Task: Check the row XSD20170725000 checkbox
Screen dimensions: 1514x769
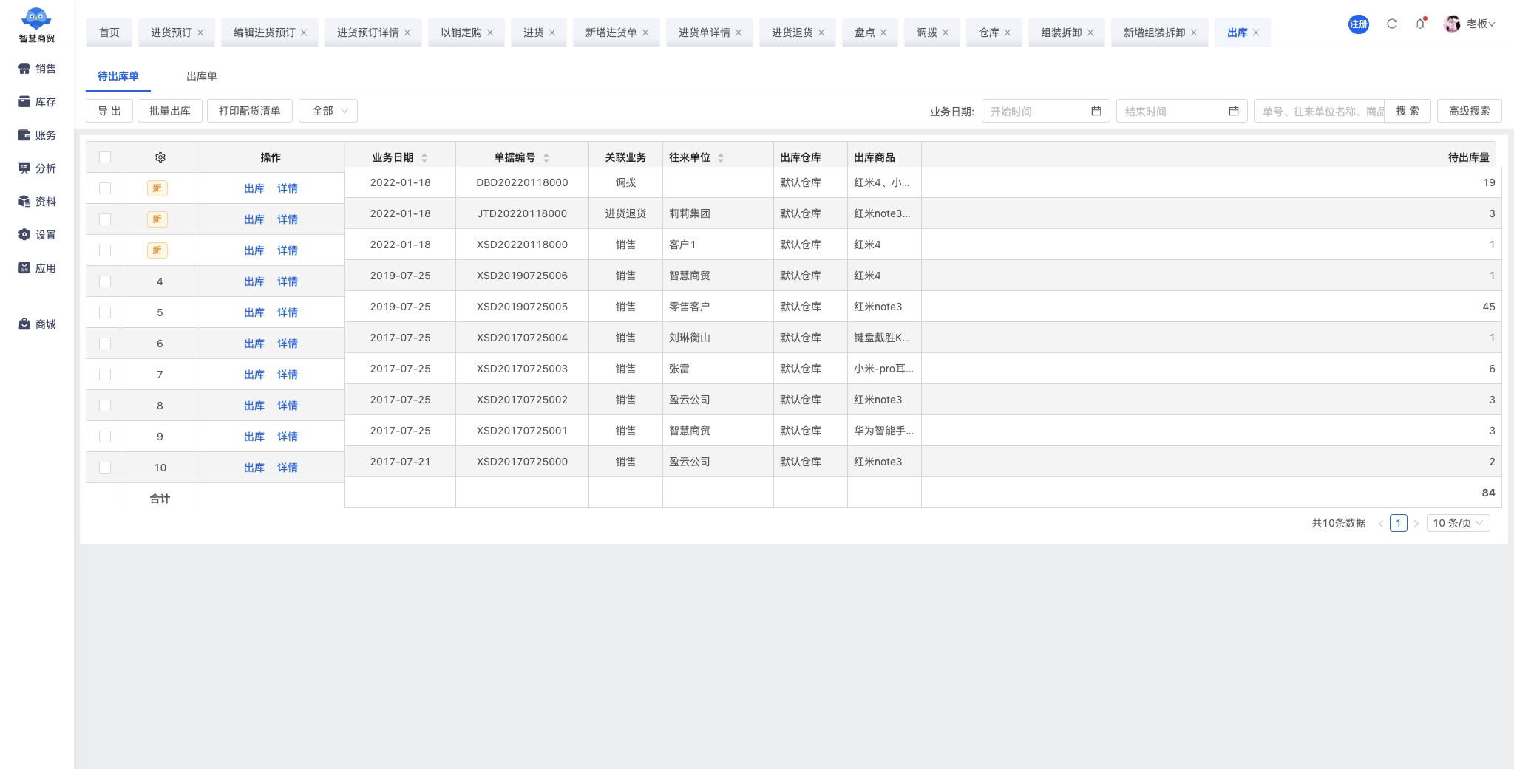Action: [x=105, y=468]
